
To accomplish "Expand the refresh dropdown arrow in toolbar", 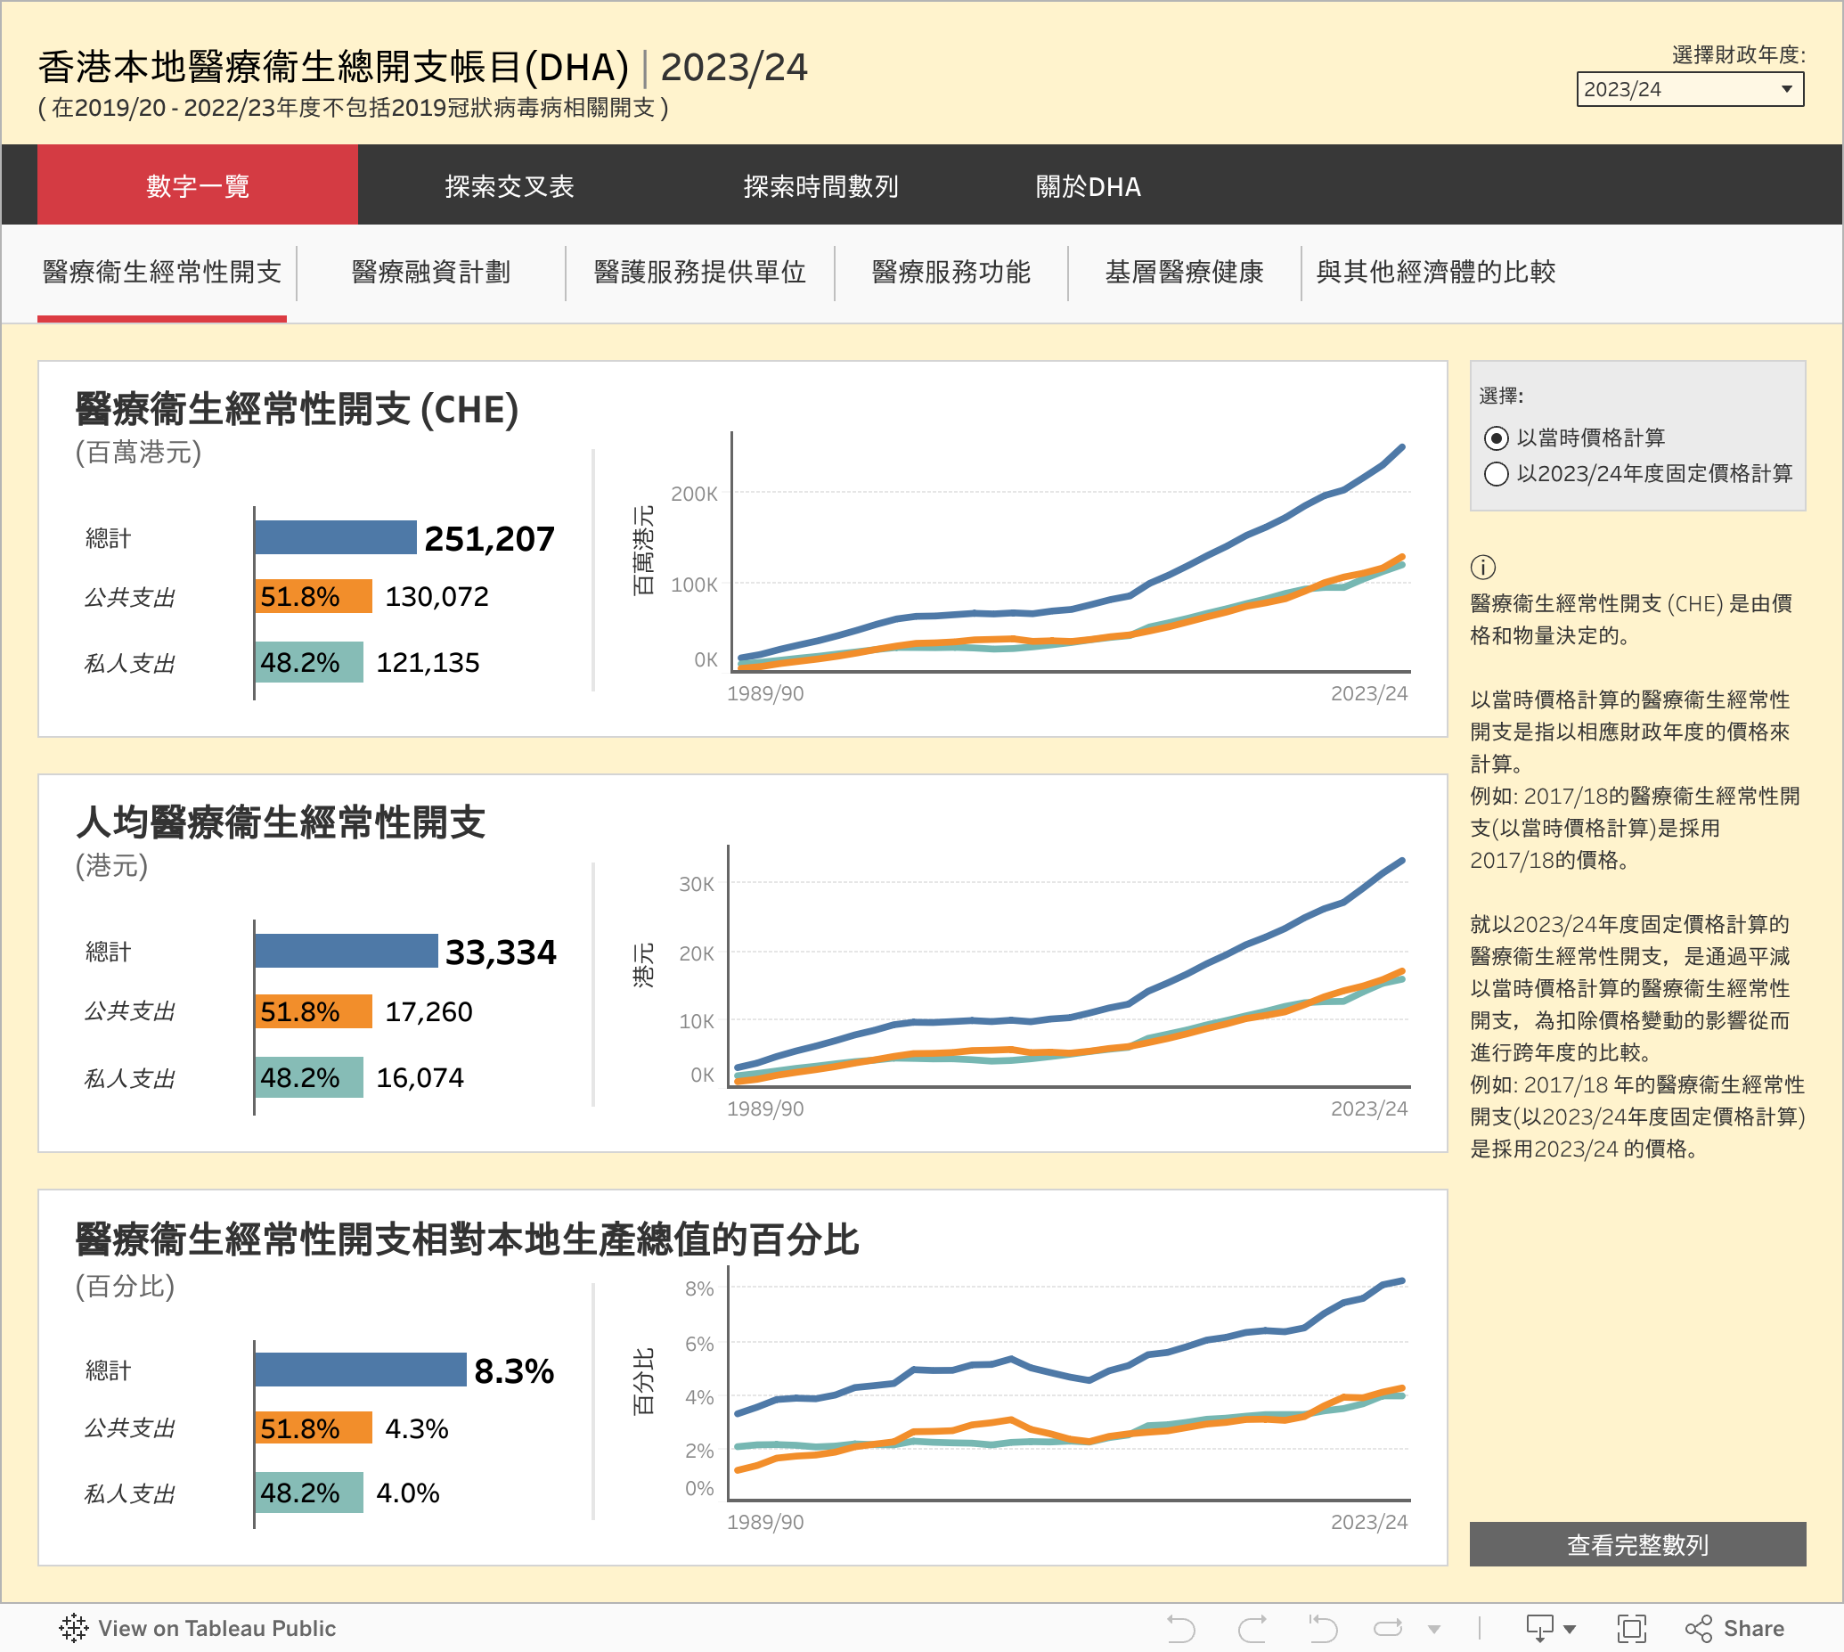I will click(1435, 1630).
